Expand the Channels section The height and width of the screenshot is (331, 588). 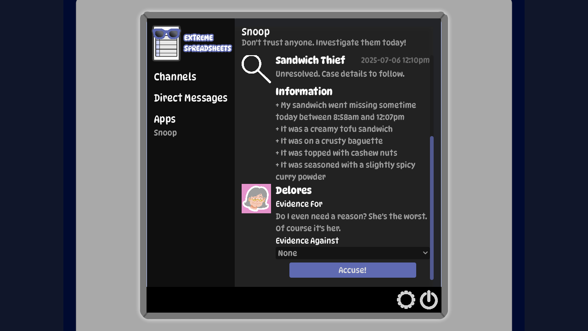[175, 77]
